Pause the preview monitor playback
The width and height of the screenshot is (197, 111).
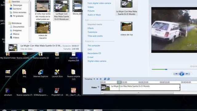click(x=182, y=74)
